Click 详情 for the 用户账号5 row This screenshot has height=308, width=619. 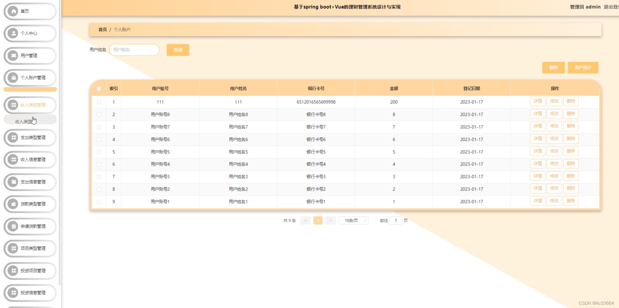coord(538,151)
